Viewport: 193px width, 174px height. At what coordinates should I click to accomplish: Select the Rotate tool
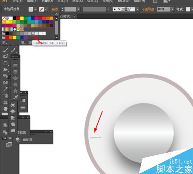coord(5,63)
